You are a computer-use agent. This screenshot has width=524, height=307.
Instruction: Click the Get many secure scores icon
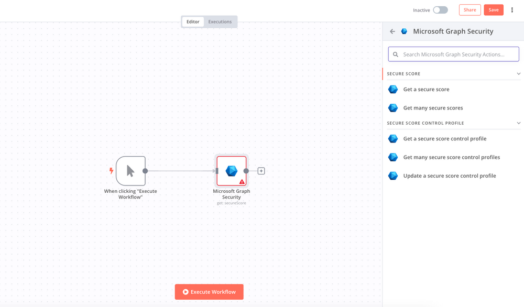tap(393, 108)
